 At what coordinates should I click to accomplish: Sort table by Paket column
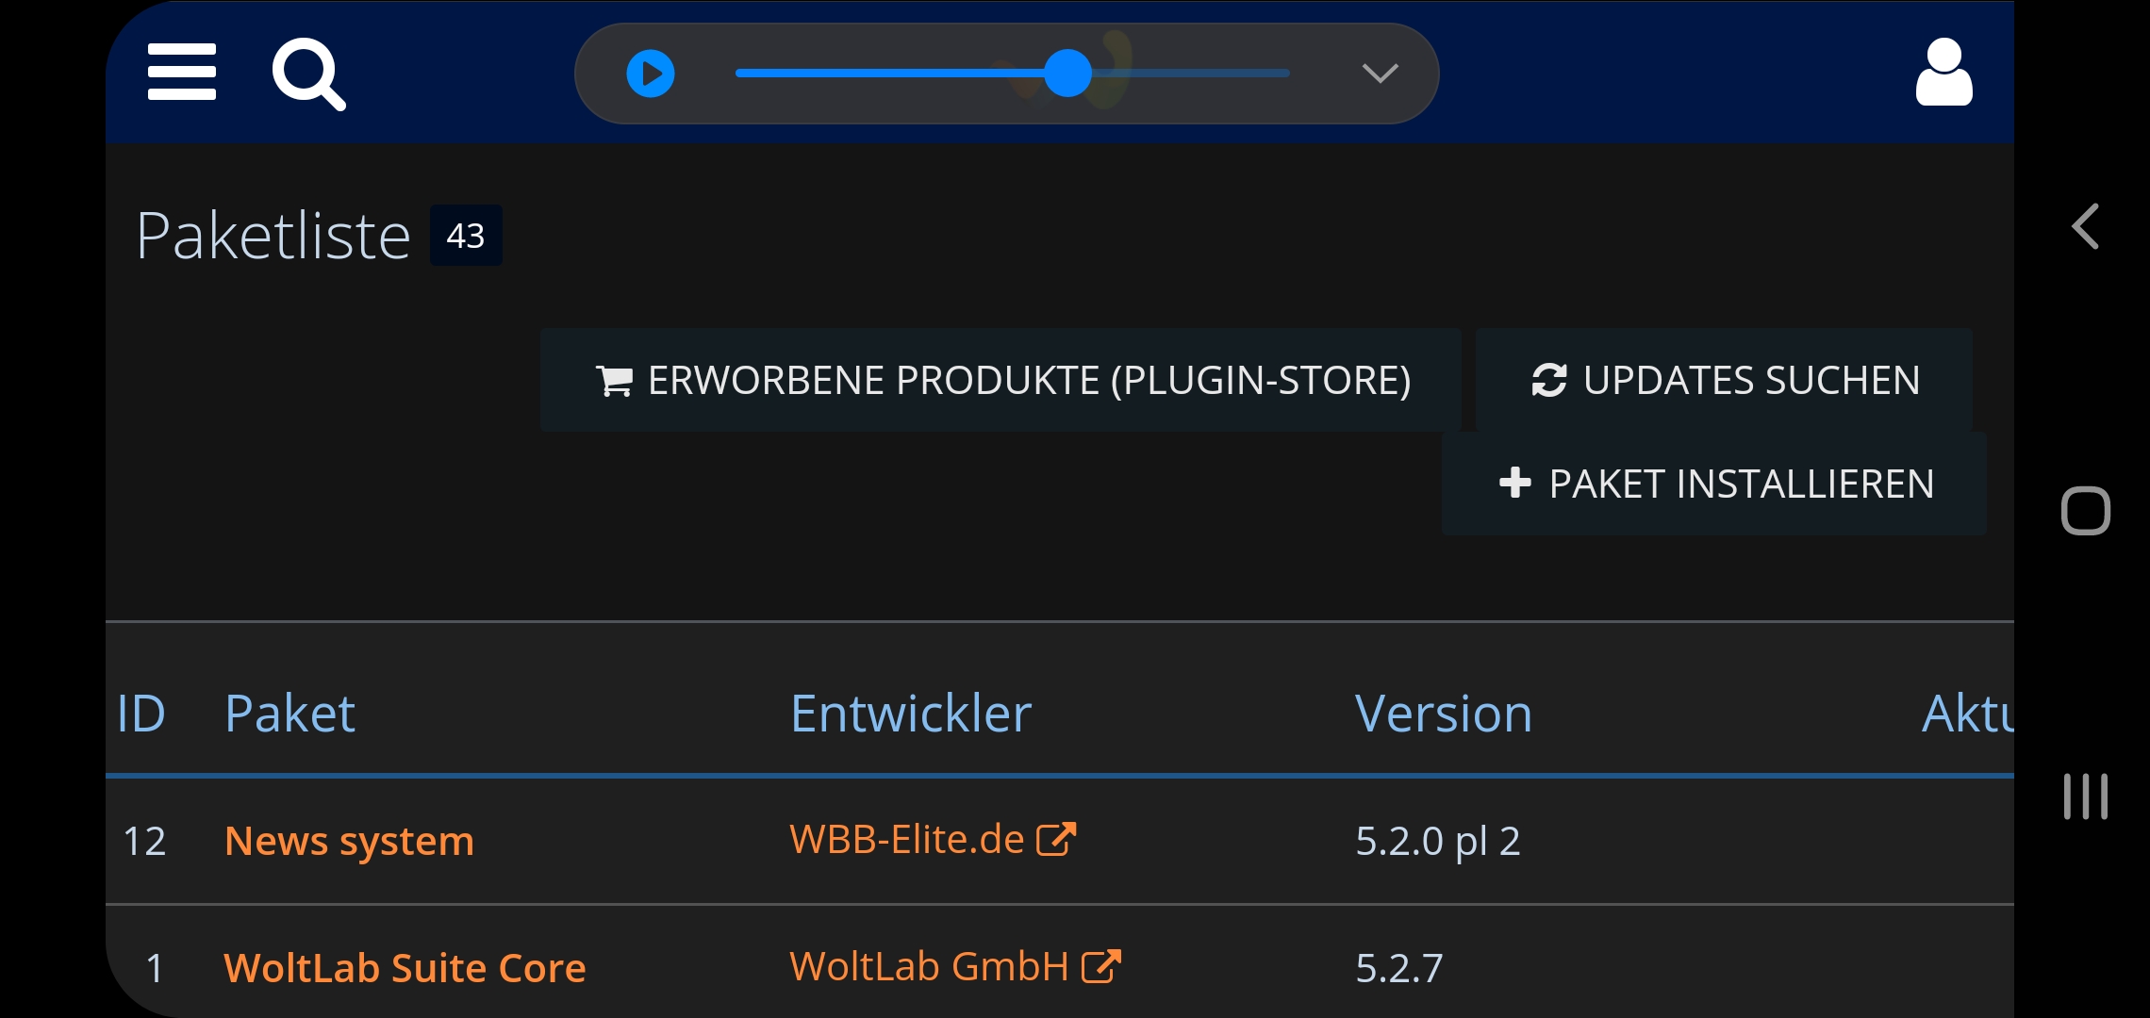289,713
